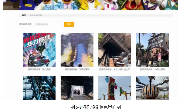Open the 七个小矮人过山车 mine tunnel thumbnail

point(115,50)
